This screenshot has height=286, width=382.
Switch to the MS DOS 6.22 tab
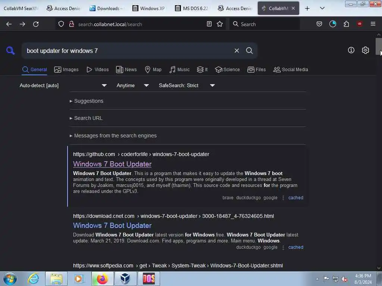click(x=191, y=8)
